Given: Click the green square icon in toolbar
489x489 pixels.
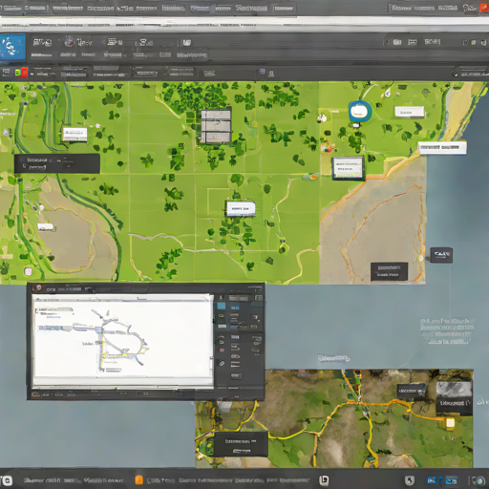Looking at the screenshot, I should point(18,73).
